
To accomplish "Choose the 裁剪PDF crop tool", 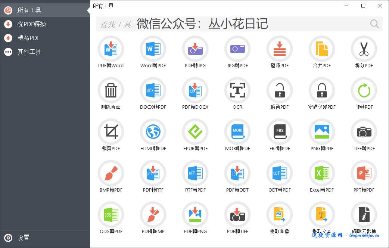I will point(111,132).
